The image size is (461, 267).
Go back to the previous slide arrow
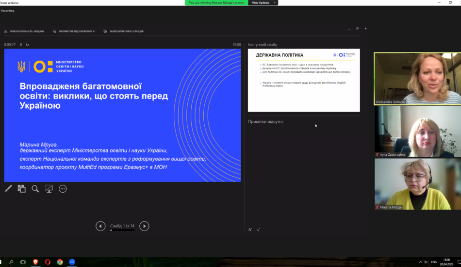(x=100, y=226)
